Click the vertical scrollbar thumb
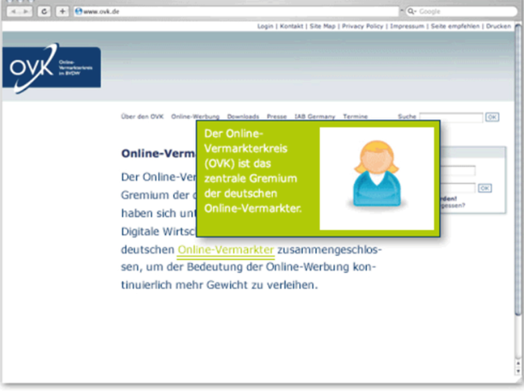The height and width of the screenshot is (391, 524). pyautogui.click(x=518, y=169)
